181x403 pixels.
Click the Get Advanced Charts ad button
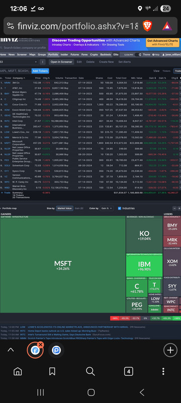162,42
